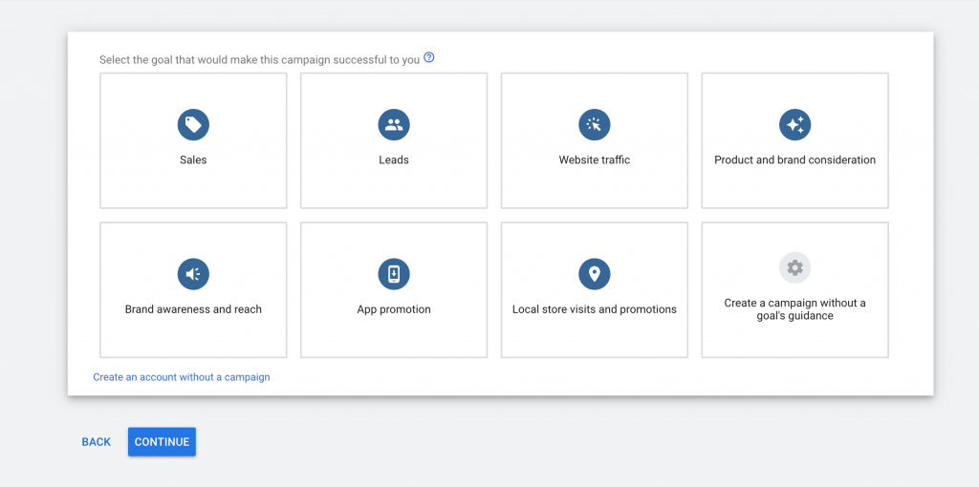
Task: Click the App promotion phone icon
Action: tap(394, 274)
